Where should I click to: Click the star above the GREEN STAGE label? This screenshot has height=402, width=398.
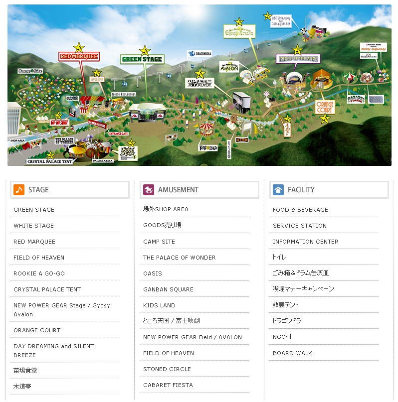tap(145, 50)
